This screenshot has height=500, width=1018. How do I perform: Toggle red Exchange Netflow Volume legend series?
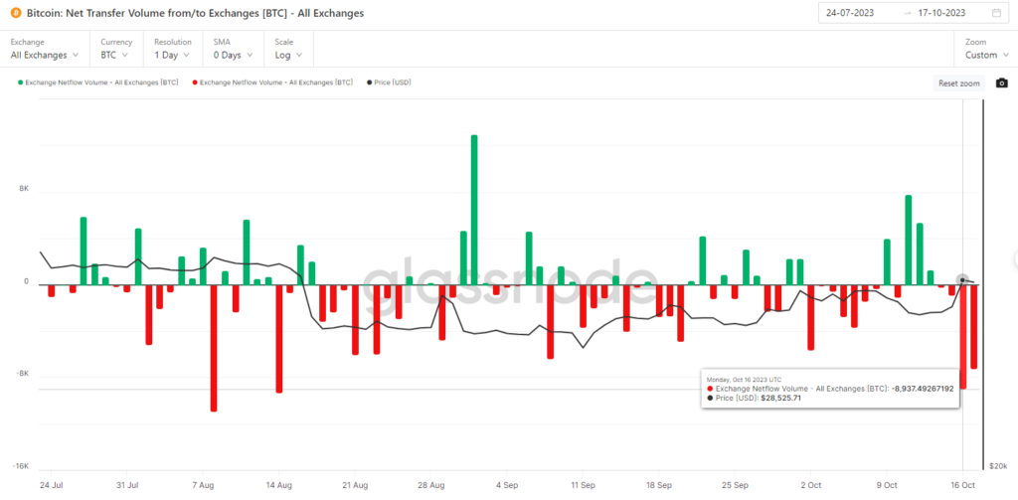coord(272,83)
